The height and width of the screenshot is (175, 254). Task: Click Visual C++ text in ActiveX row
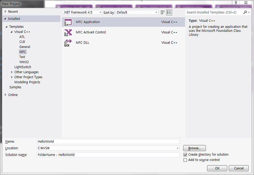[x=169, y=32]
